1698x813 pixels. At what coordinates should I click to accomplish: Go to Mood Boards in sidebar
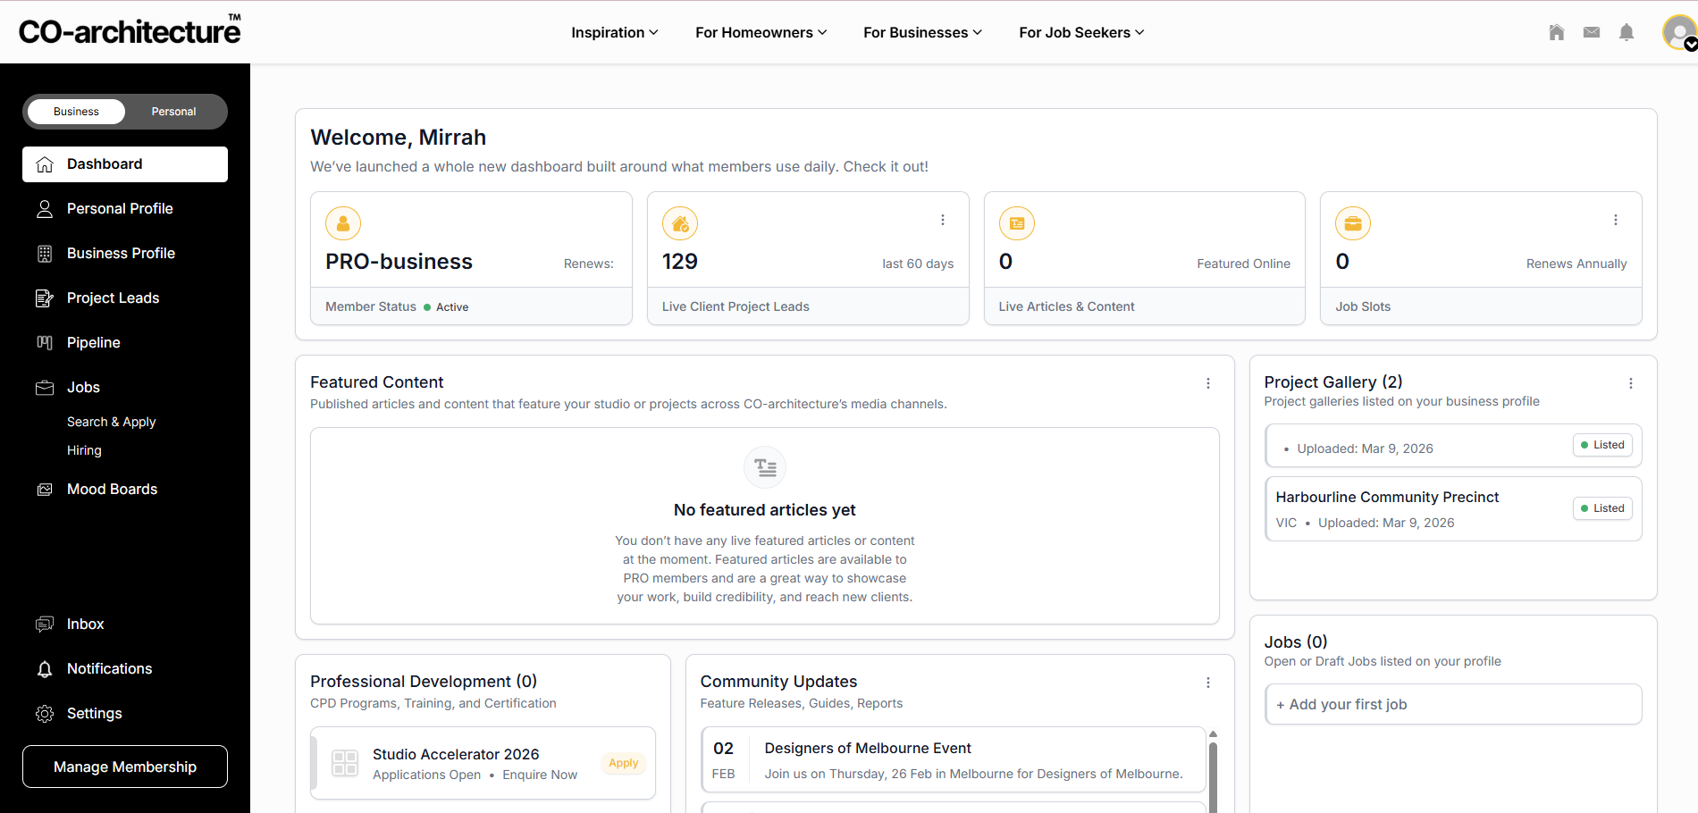(112, 489)
